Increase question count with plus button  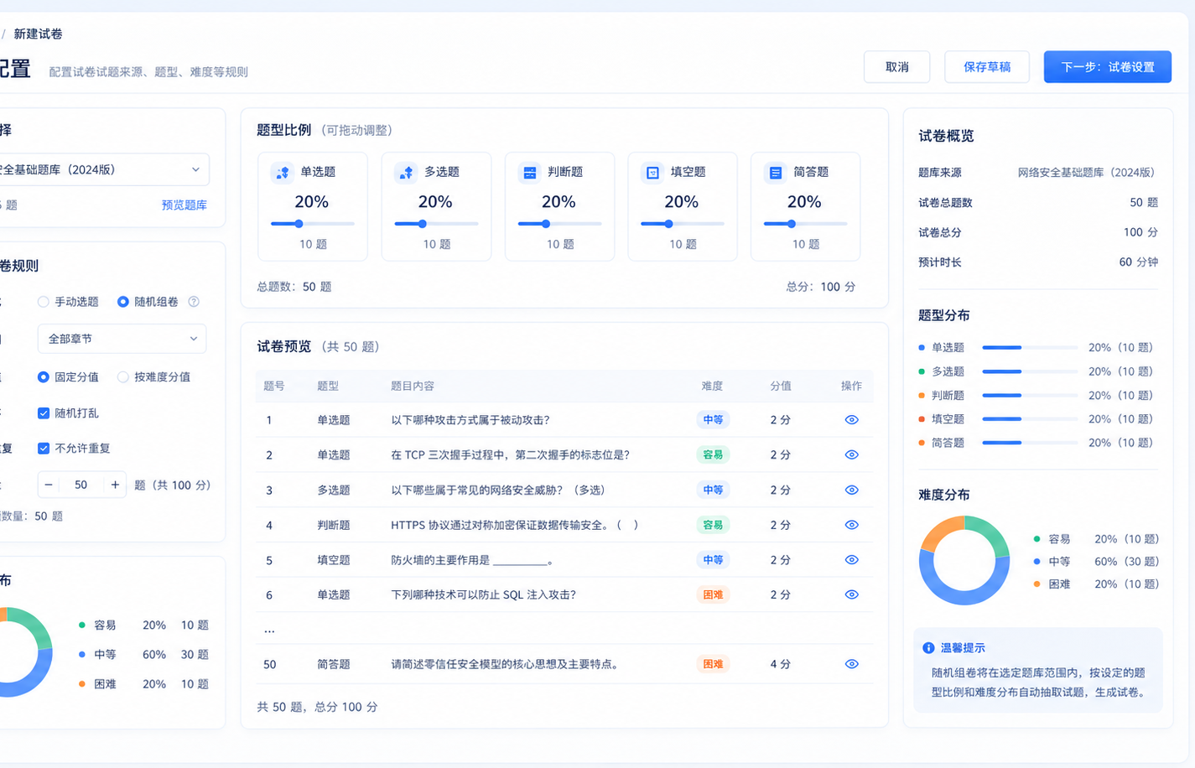(115, 485)
